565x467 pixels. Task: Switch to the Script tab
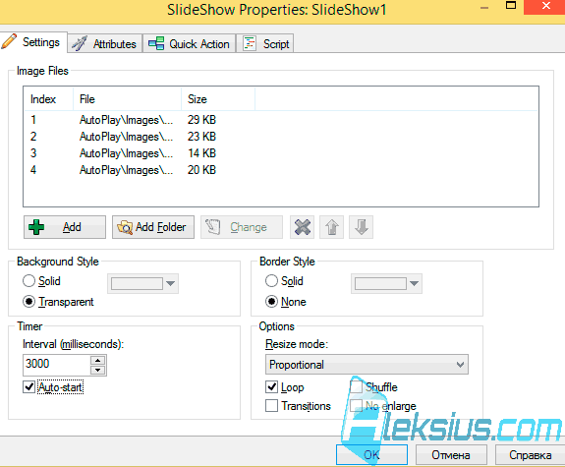click(x=265, y=43)
